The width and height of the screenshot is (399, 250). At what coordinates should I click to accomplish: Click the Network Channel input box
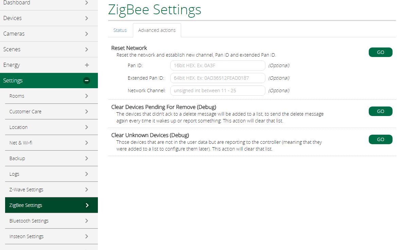point(218,91)
